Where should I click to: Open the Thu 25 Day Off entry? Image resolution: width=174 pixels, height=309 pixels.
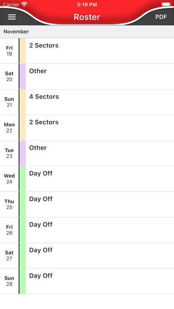point(87,204)
